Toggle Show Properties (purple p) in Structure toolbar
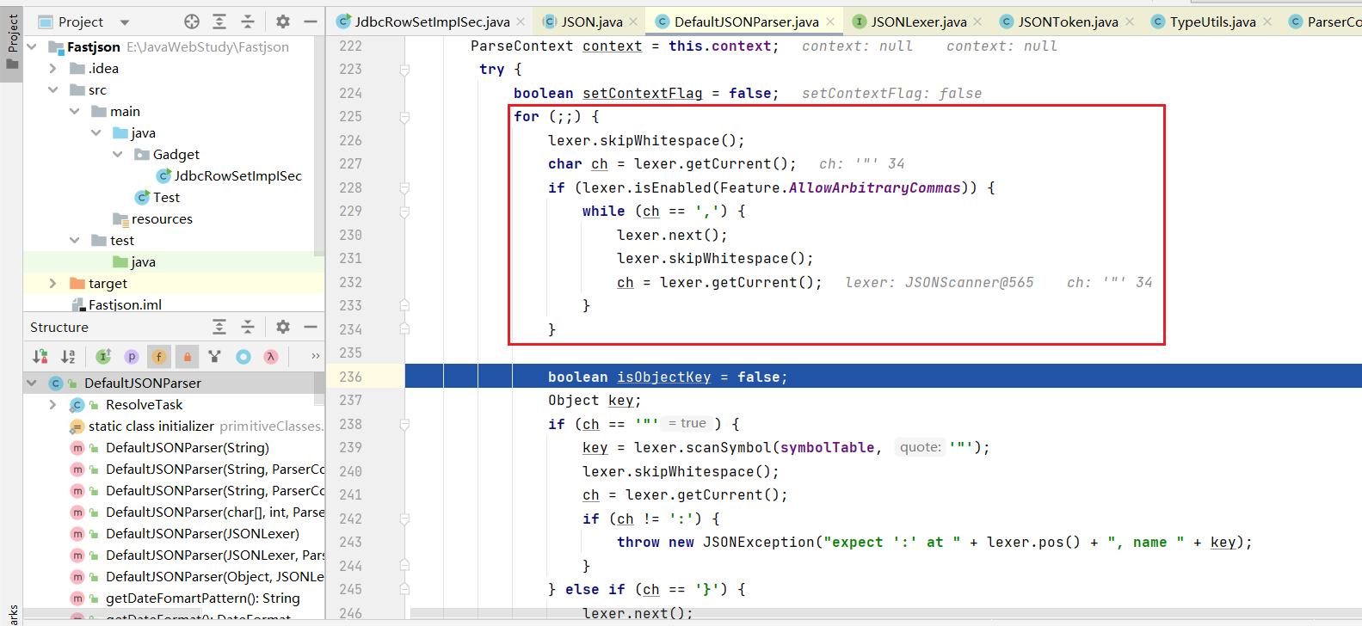 click(x=132, y=356)
